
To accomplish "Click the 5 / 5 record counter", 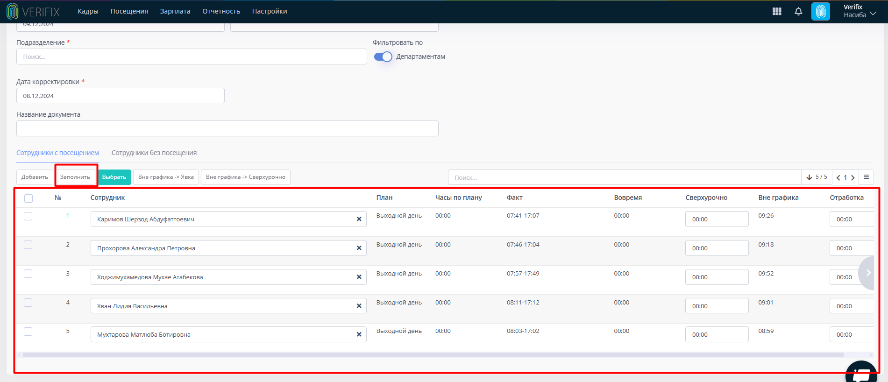I will click(821, 177).
